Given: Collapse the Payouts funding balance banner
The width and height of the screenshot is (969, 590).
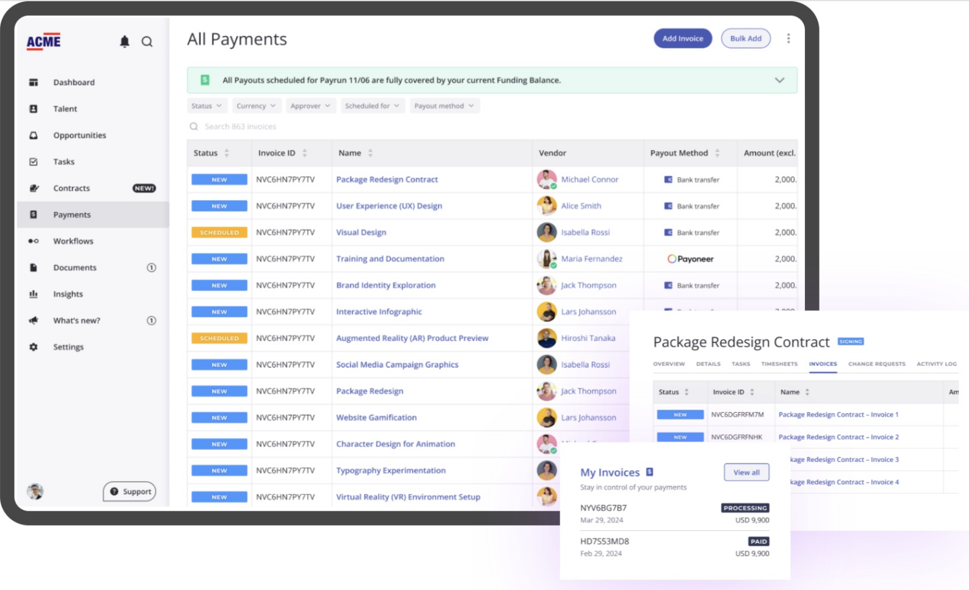Looking at the screenshot, I should click(x=779, y=80).
